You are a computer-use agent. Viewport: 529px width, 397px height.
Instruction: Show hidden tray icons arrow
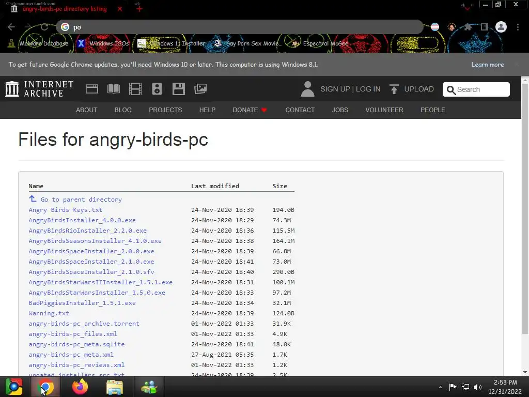click(x=440, y=387)
